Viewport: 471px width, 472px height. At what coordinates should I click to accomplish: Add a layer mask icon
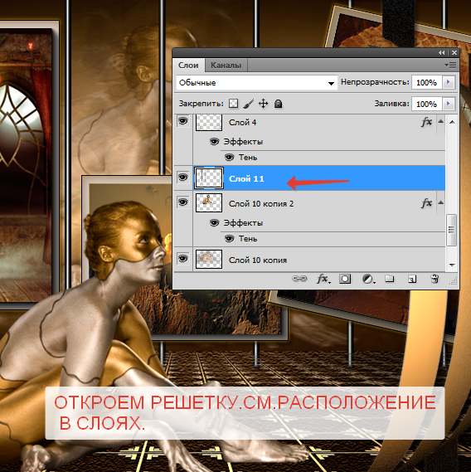(345, 279)
